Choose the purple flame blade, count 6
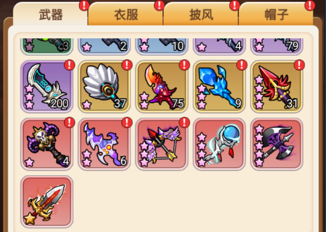 click(x=104, y=144)
